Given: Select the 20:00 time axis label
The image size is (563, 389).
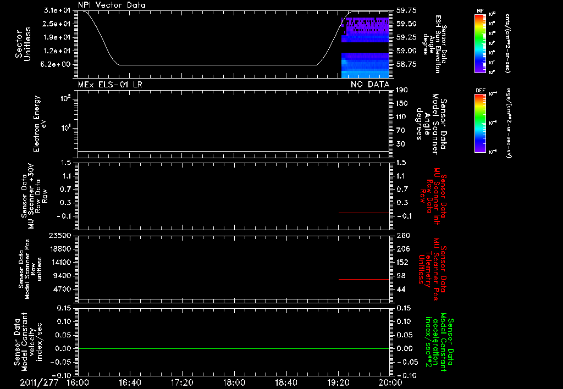Looking at the screenshot, I should (x=390, y=382).
